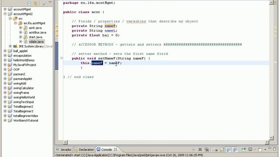
Task: Click the totalBeginnerVideo project folder icon
Action: point(10,116)
